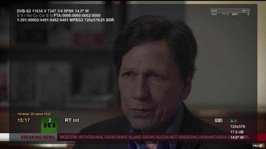Click the DVB-S2 11634 V transponder info line

coord(53,11)
